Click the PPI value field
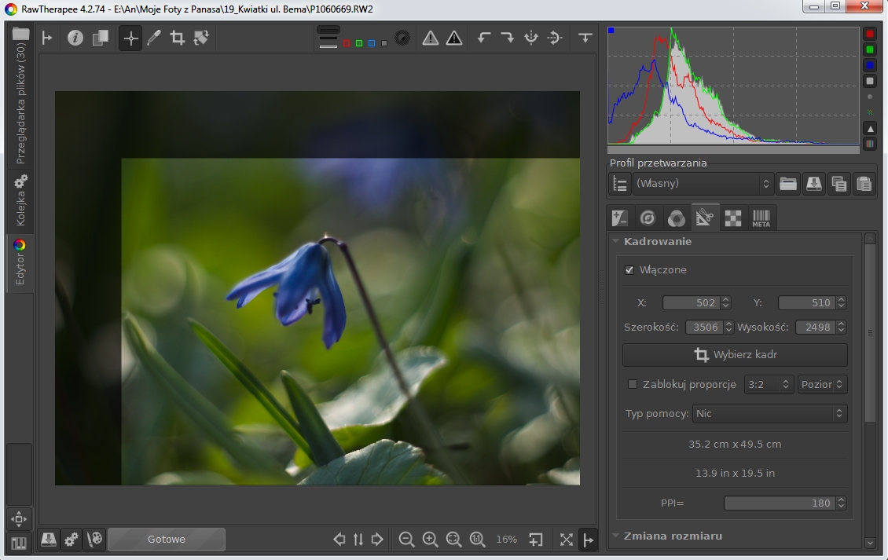888x560 pixels. pyautogui.click(x=778, y=503)
